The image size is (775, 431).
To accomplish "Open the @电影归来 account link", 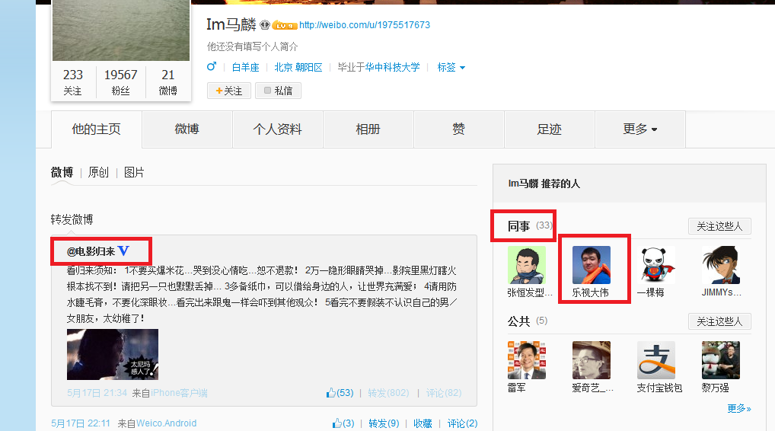I will click(91, 251).
